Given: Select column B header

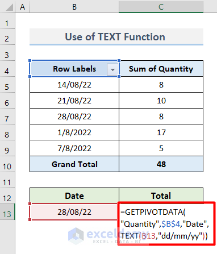Looking at the screenshot, I should coord(74,7).
